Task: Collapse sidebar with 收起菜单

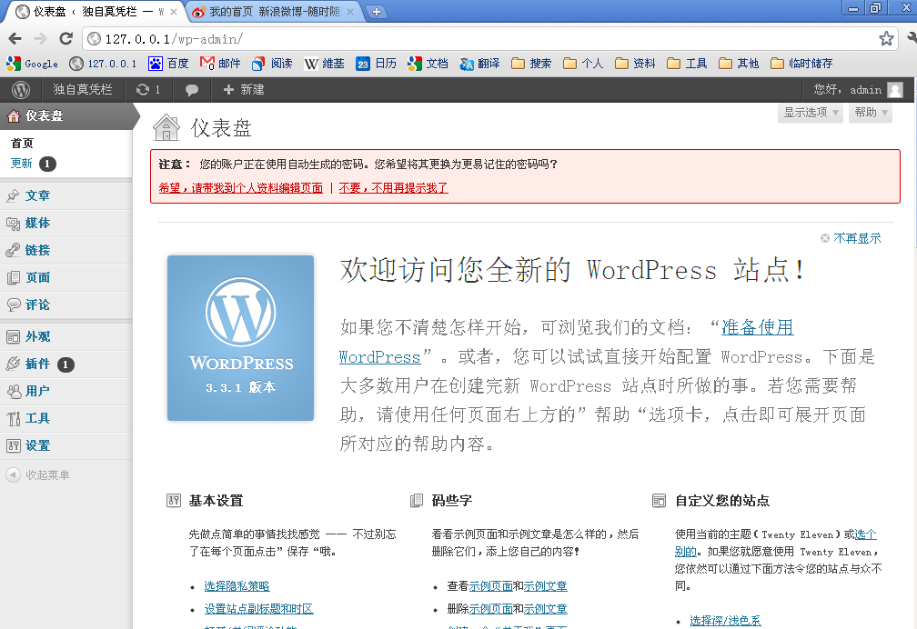Action: coord(38,474)
